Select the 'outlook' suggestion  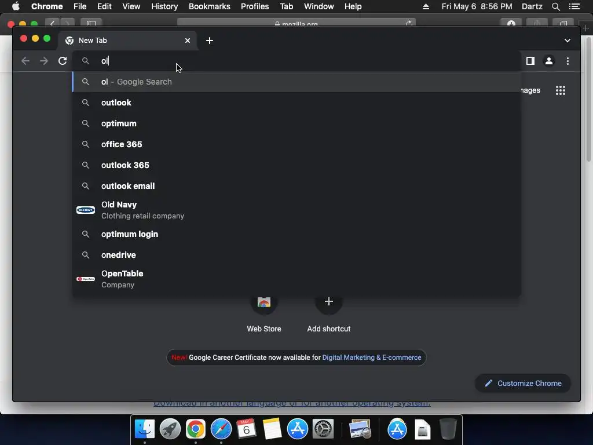point(296,103)
